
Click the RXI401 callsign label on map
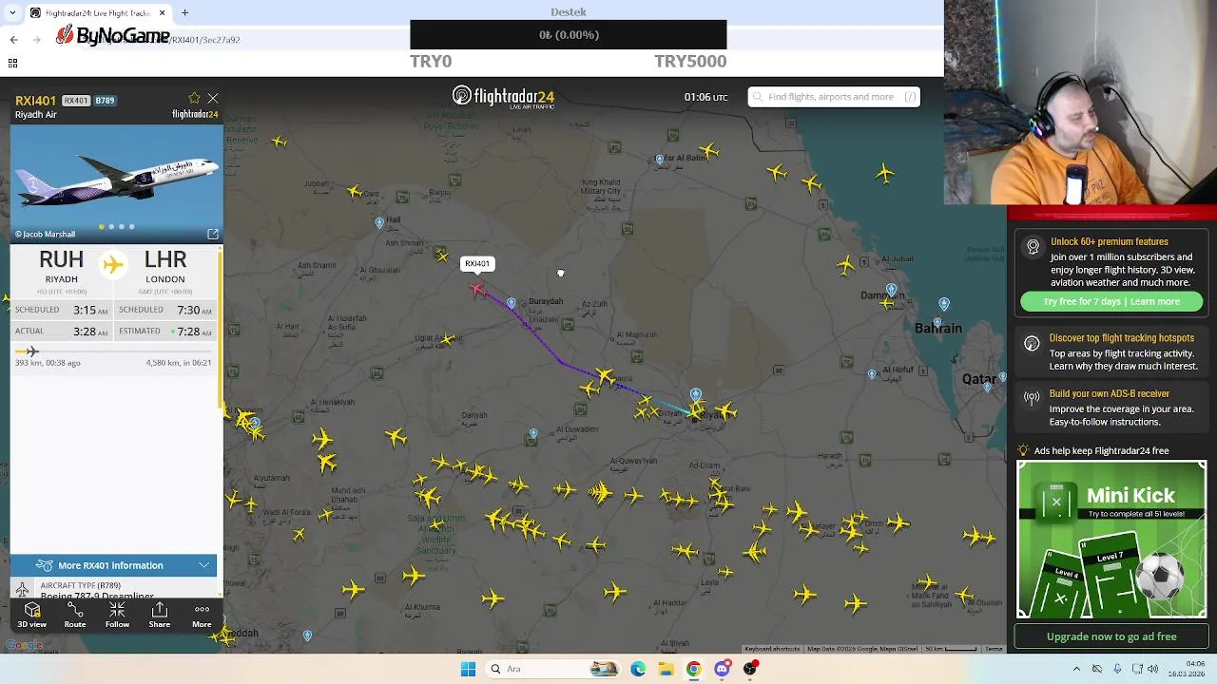477,264
